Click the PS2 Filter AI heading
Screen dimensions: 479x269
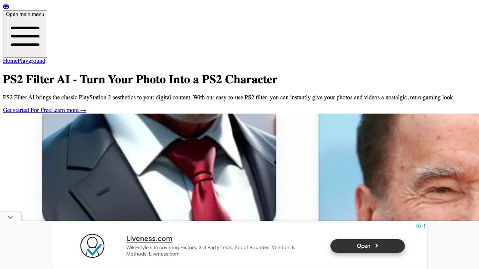pos(140,79)
